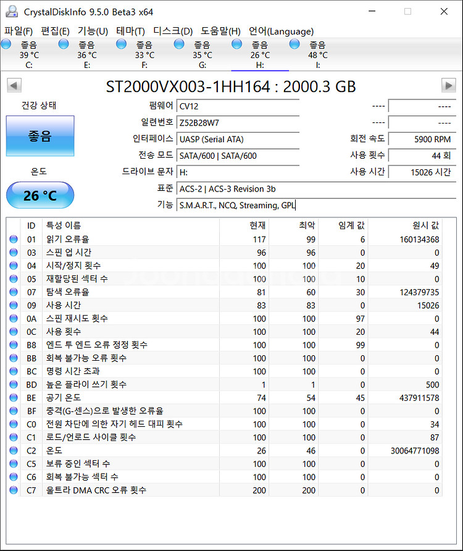This screenshot has height=551, width=463.
Task: Click the 현재 column header
Action: (x=244, y=225)
